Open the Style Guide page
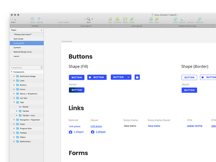This screenshot has height=162, width=216. click(27, 39)
